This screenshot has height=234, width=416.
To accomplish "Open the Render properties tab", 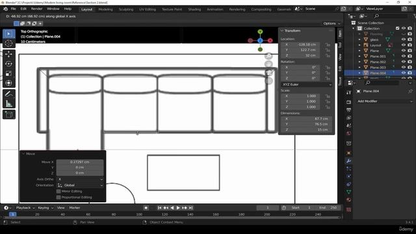I will (x=348, y=103).
